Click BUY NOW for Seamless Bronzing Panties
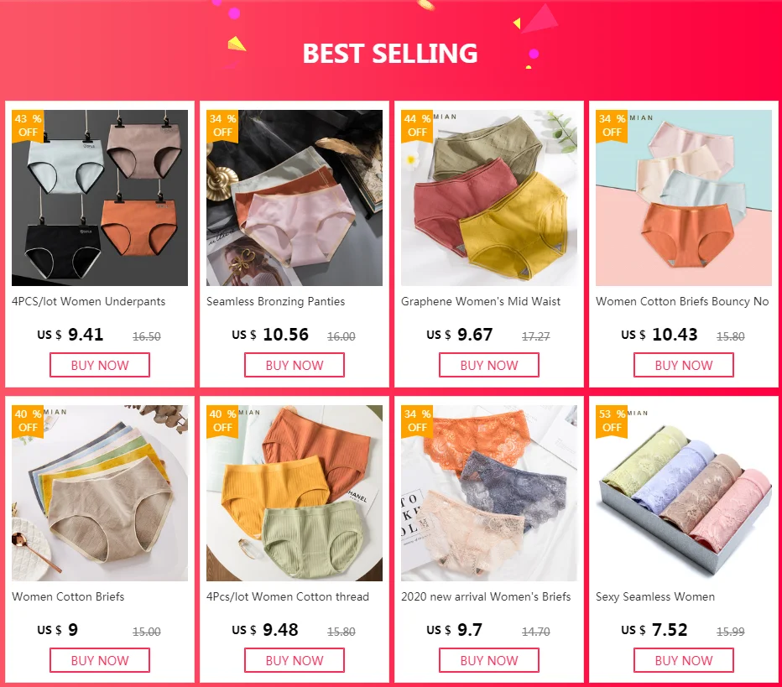 point(295,365)
